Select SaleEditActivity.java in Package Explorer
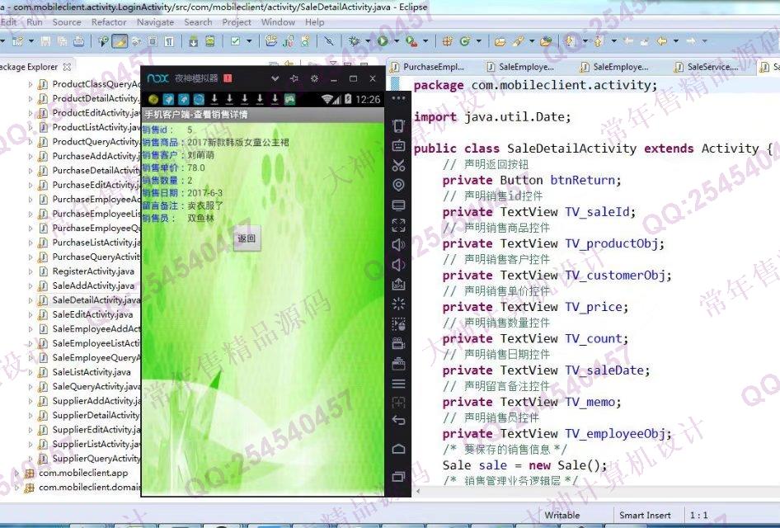Screen dimensions: 780x528 (x=92, y=314)
